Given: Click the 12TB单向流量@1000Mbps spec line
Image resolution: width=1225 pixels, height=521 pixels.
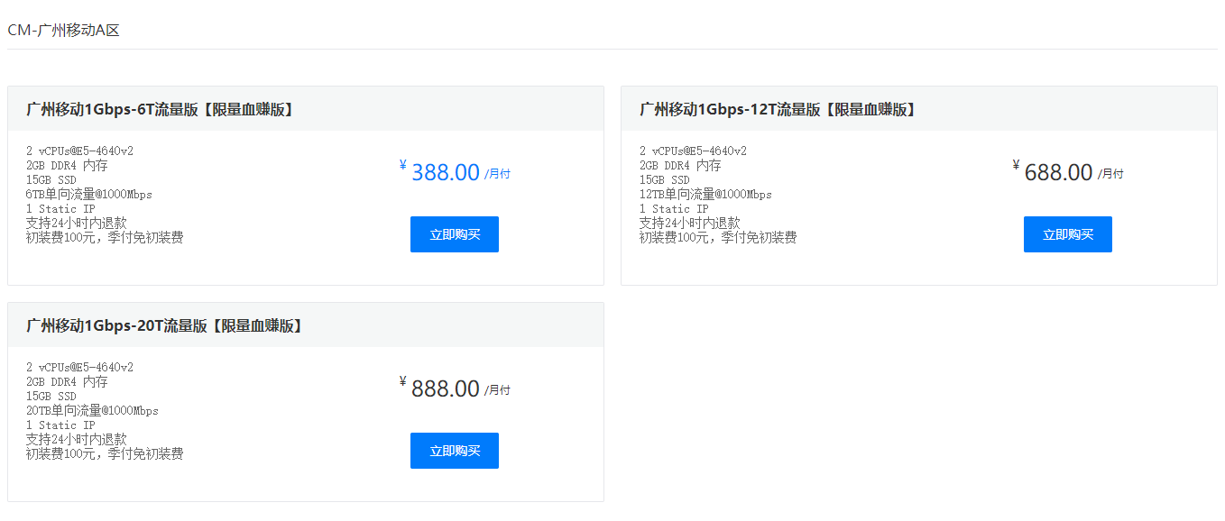Looking at the screenshot, I should [705, 195].
